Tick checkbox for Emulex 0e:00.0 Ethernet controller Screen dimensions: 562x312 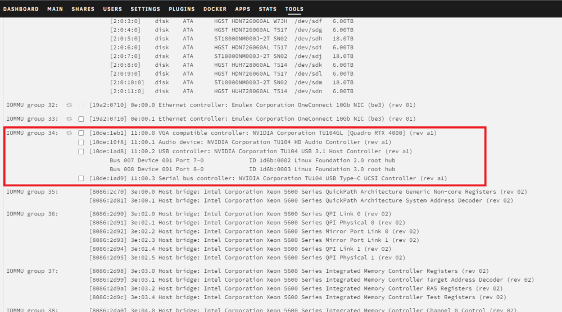[81, 105]
